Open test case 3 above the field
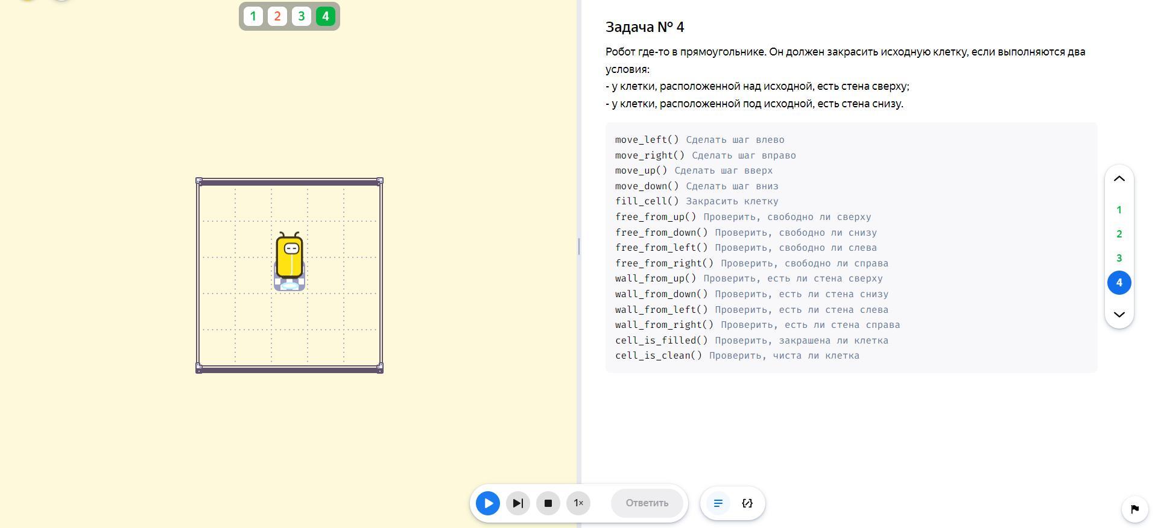The height and width of the screenshot is (528, 1158). point(302,16)
